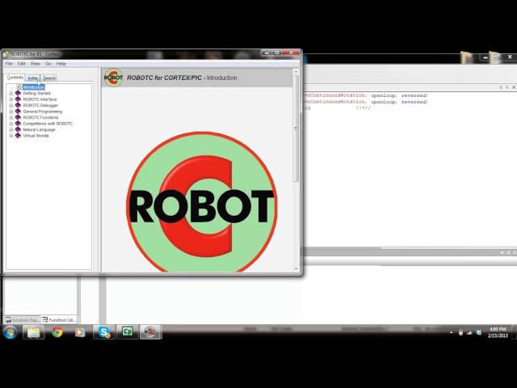Click the Virtual Worlds book icon
The width and height of the screenshot is (517, 388).
(x=18, y=136)
